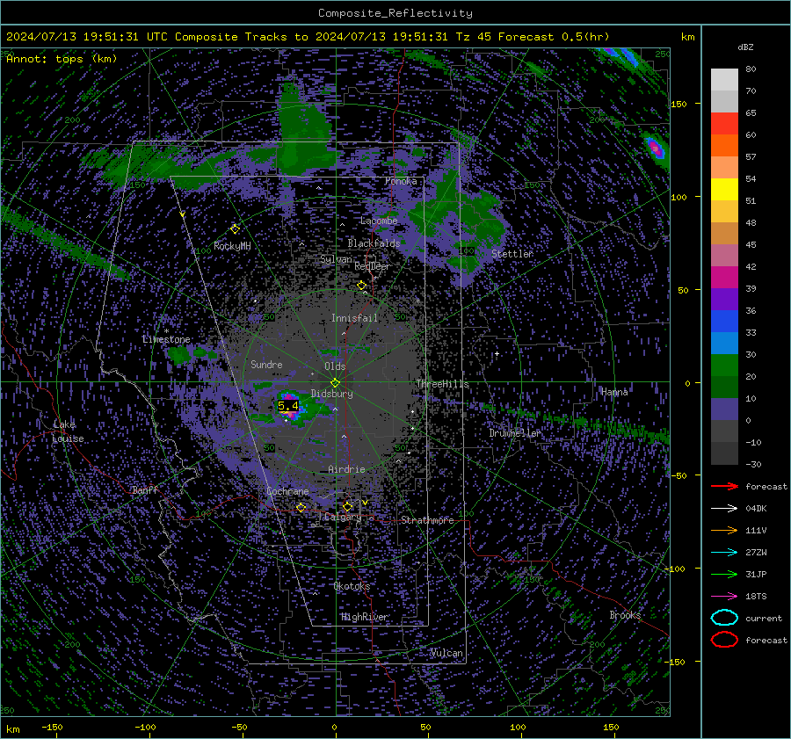The width and height of the screenshot is (791, 739).
Task: Click the high-reflectivity cell at the northeast edge
Action: pyautogui.click(x=656, y=148)
